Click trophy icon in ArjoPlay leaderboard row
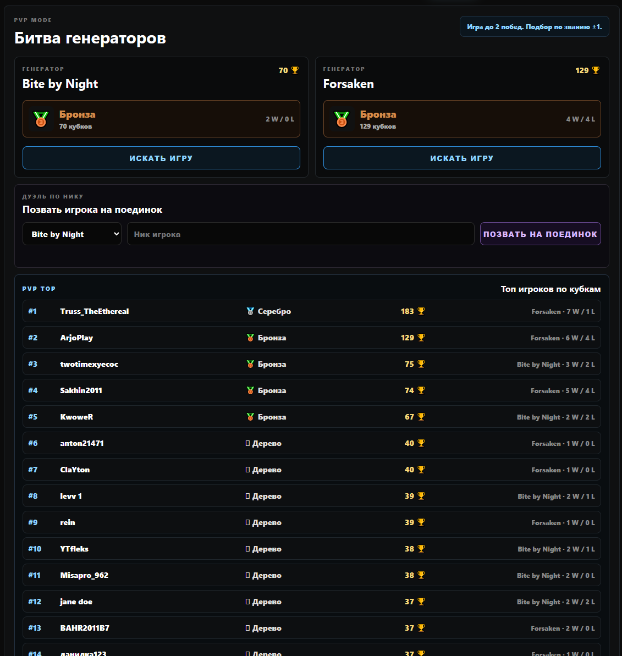This screenshot has height=656, width=622. pos(421,338)
